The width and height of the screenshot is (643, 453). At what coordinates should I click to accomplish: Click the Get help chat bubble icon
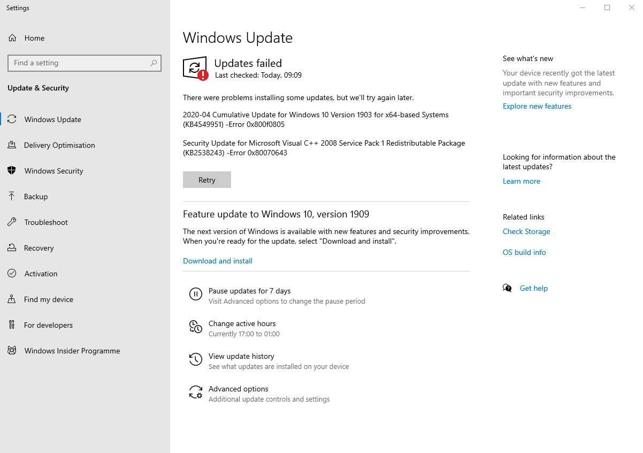coord(507,288)
